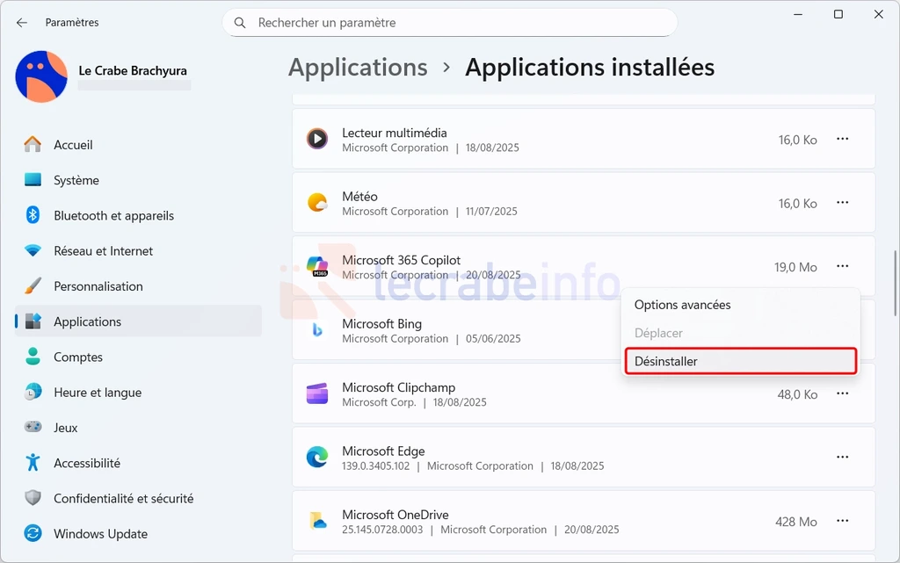Open the three-dot menu for Microsoft OneDrive

pos(842,521)
